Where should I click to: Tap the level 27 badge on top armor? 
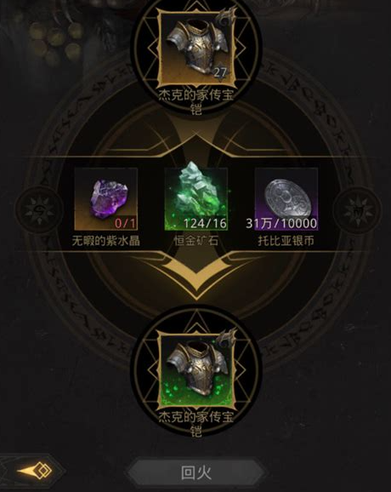pos(220,72)
